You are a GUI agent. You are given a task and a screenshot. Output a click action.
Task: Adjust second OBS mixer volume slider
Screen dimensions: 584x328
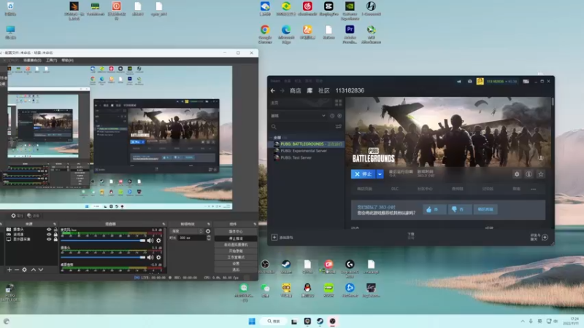tap(103, 257)
